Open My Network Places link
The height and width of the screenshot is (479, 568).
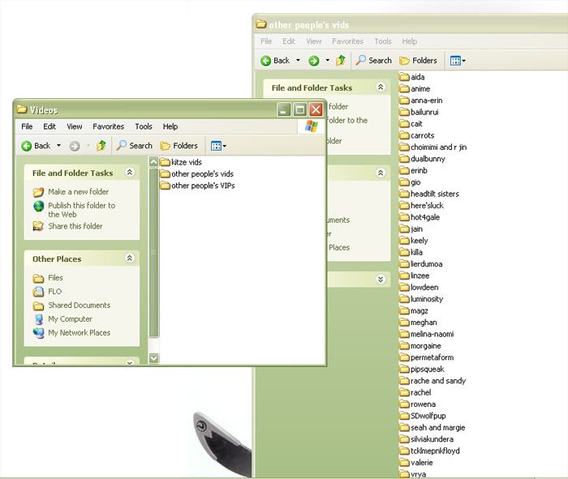click(x=79, y=333)
